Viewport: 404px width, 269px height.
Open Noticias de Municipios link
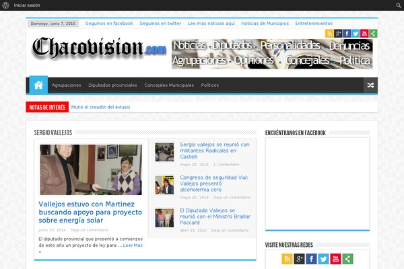pos(265,23)
